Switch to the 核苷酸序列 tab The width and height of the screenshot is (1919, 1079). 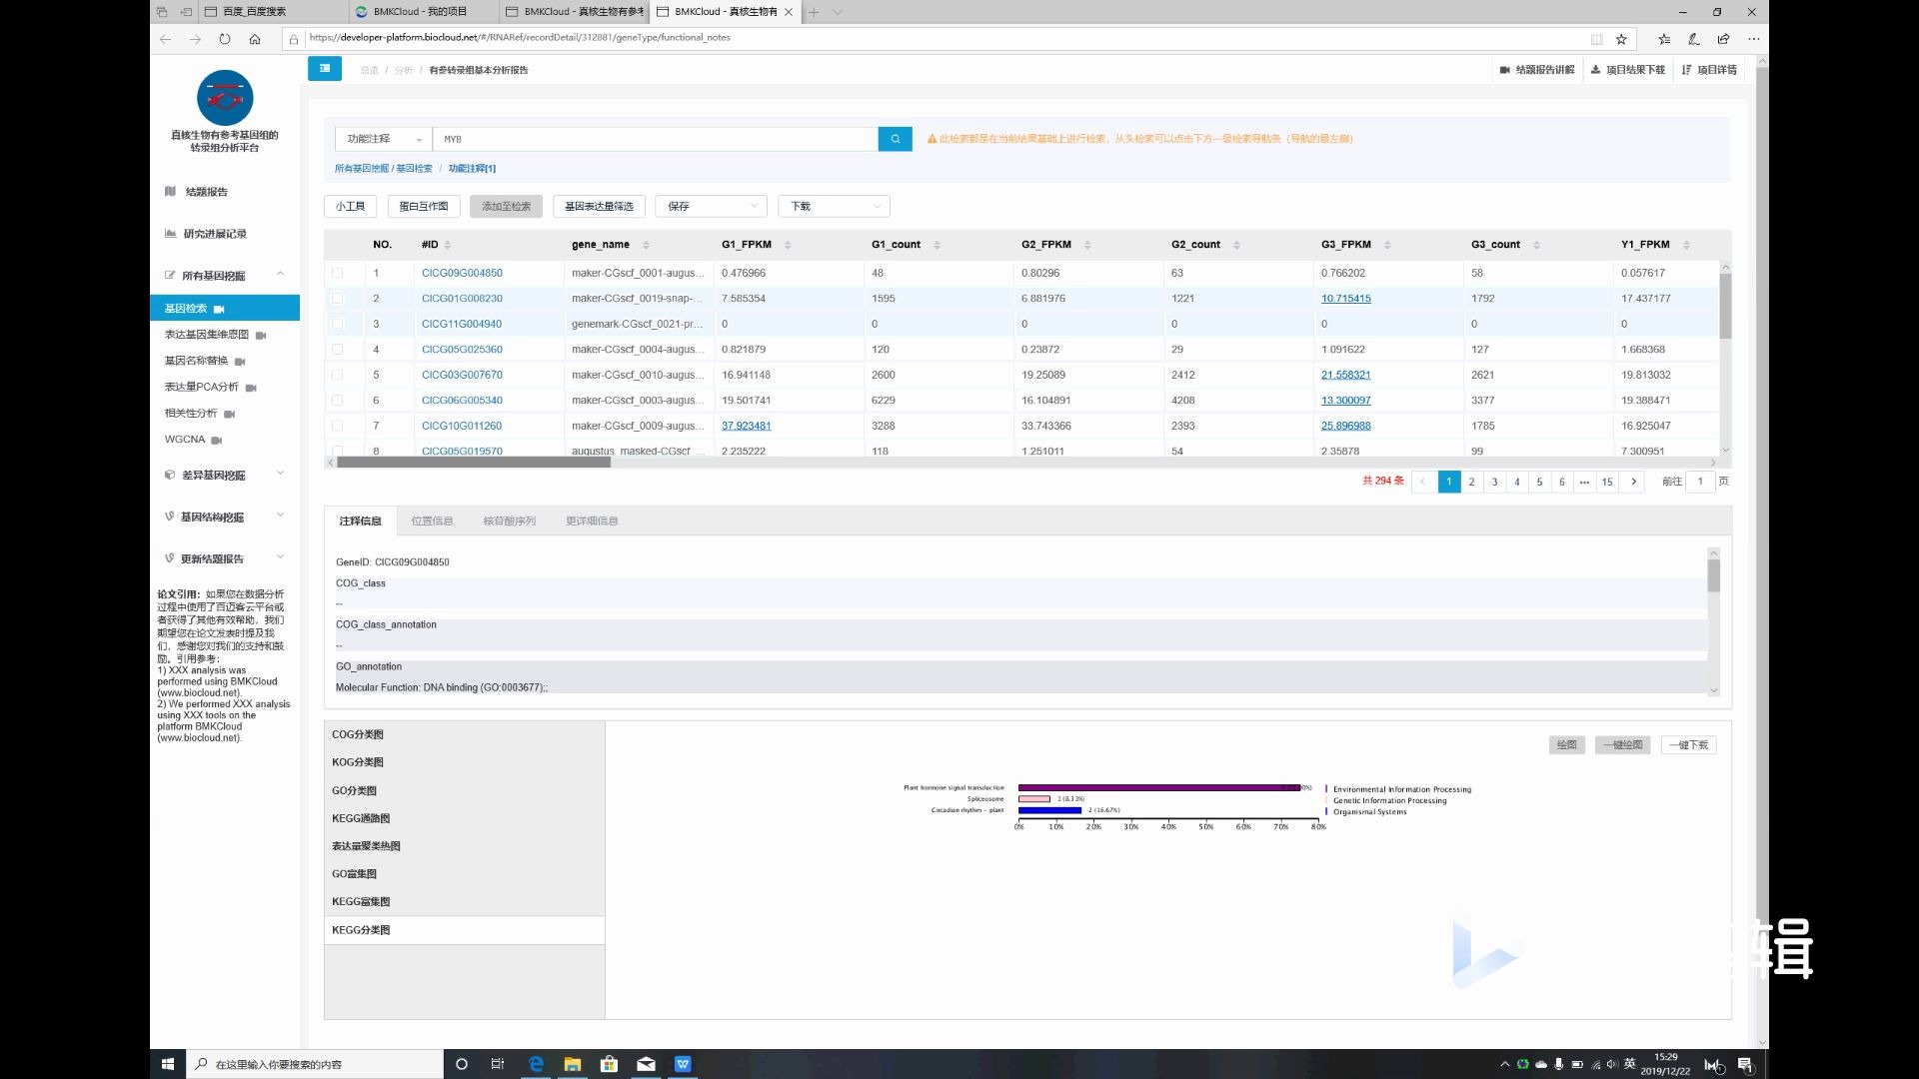click(509, 521)
